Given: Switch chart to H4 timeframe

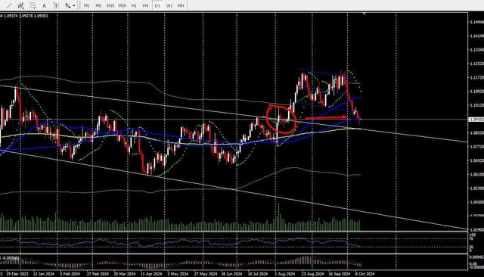Looking at the screenshot, I should (x=145, y=5).
